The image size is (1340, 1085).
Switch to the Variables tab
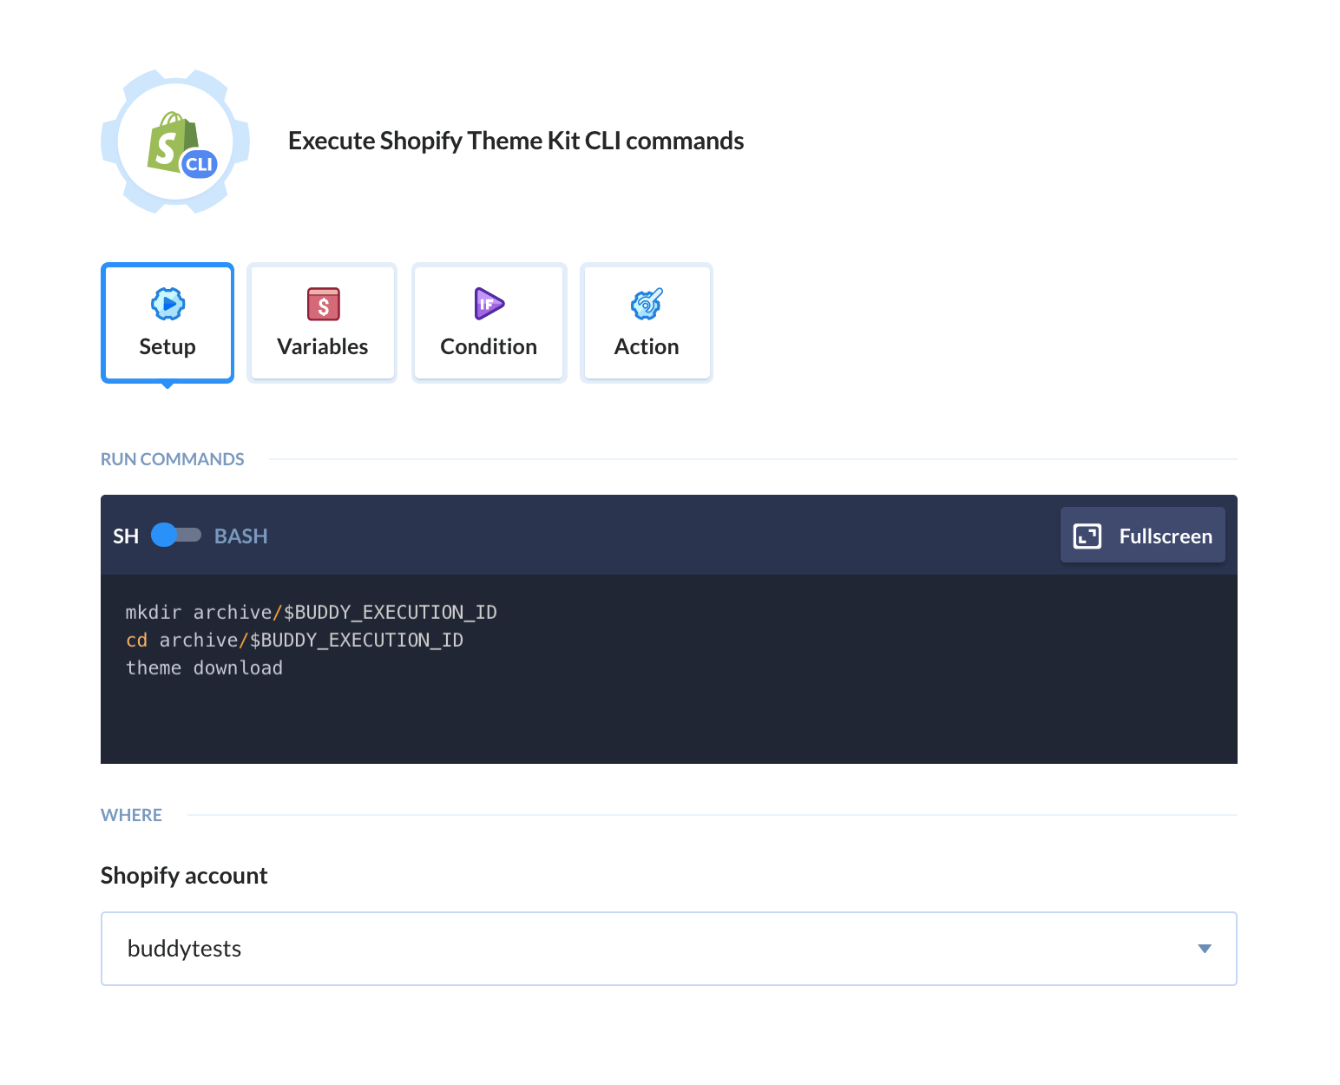click(322, 322)
